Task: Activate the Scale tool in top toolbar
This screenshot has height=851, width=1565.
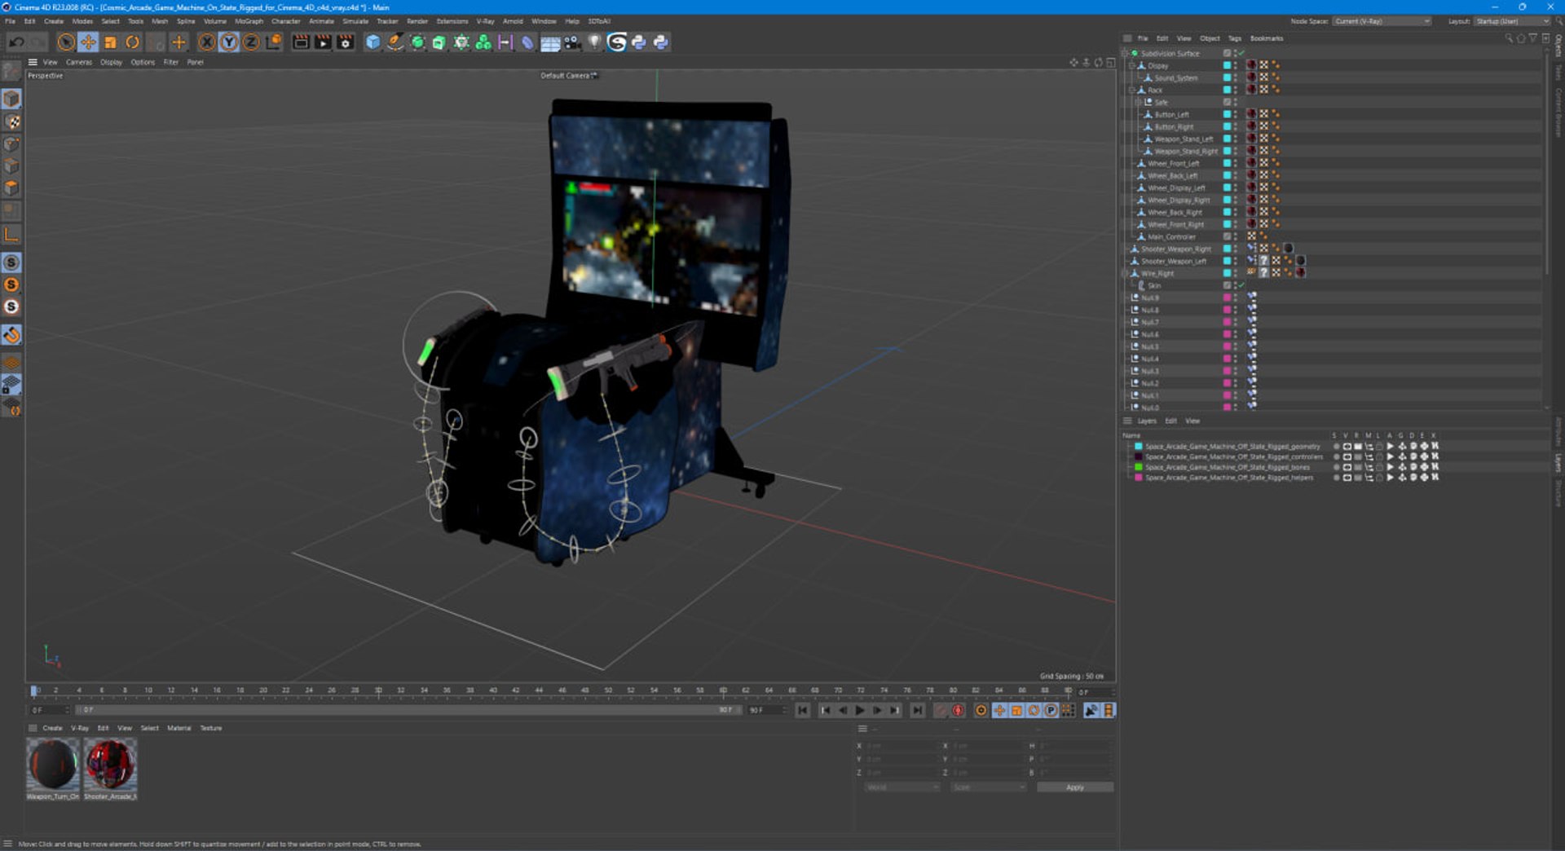Action: (x=110, y=42)
